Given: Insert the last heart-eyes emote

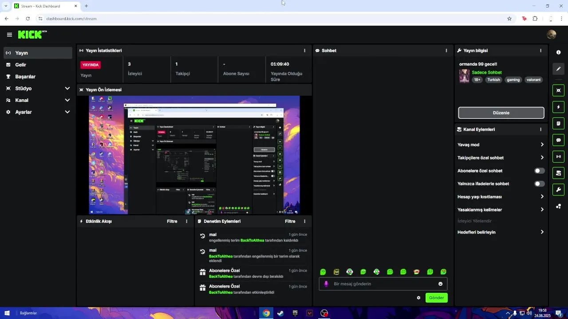Looking at the screenshot, I should (443, 272).
